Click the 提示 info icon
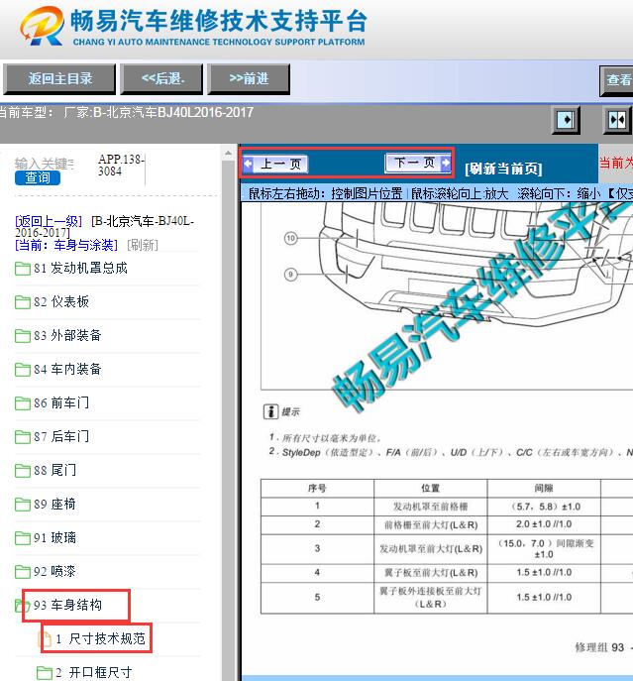The height and width of the screenshot is (681, 633). coord(270,411)
